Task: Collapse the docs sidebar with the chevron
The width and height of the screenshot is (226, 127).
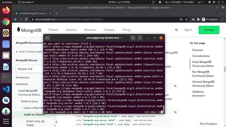Action: 56,122
